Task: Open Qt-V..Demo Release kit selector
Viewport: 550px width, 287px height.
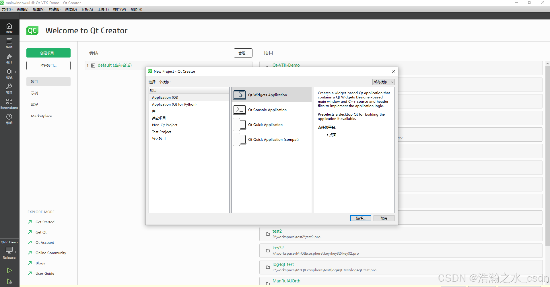Action: pos(9,250)
